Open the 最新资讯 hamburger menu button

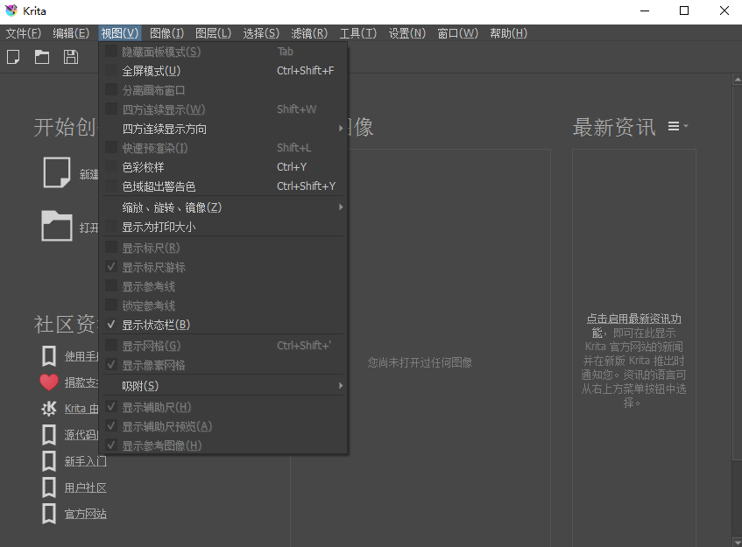(678, 126)
